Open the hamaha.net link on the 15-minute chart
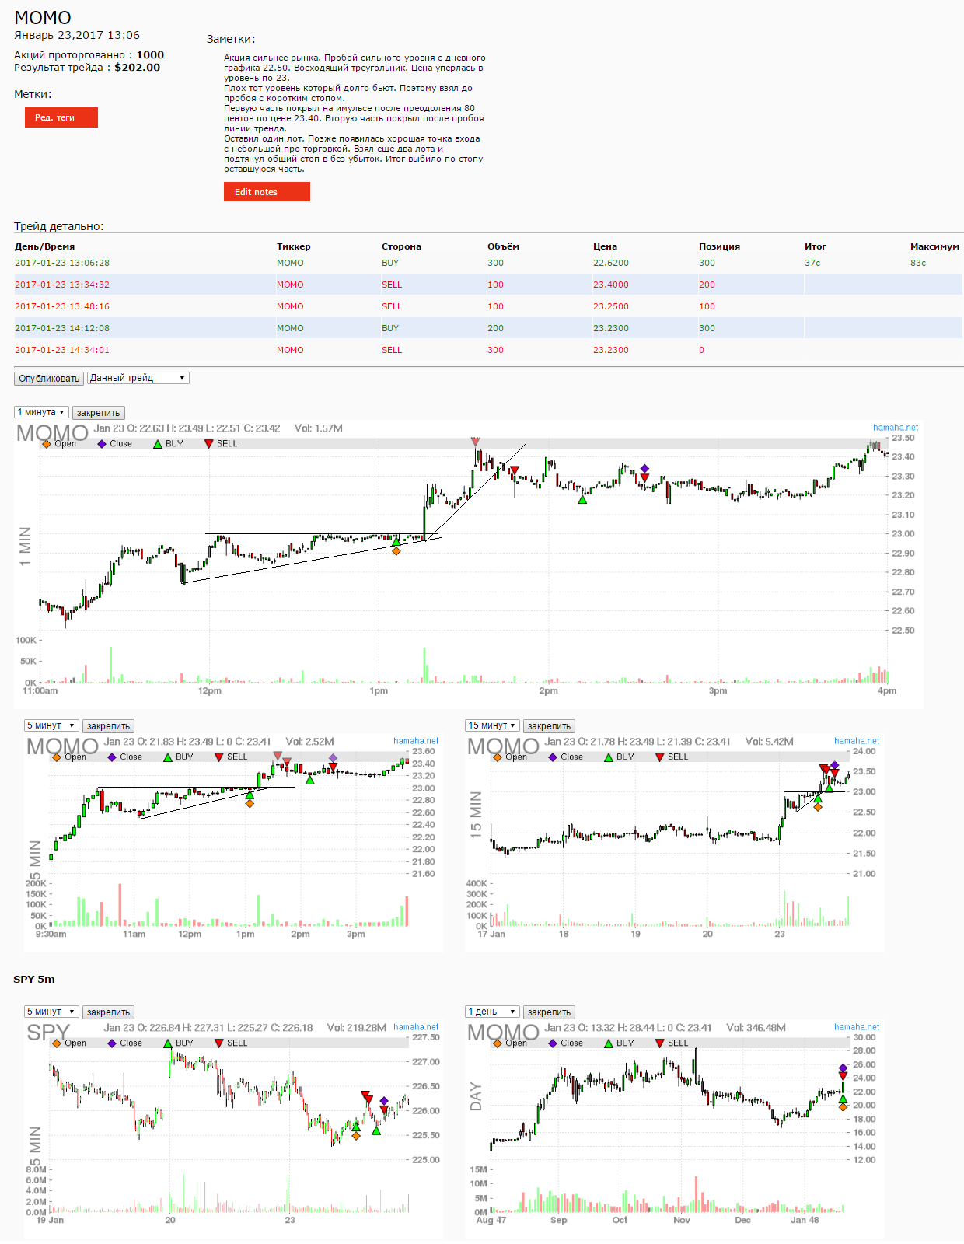 coord(857,741)
